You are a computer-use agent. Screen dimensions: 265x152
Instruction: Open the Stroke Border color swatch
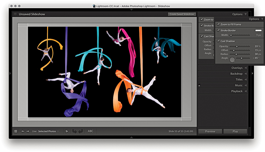click(x=258, y=30)
